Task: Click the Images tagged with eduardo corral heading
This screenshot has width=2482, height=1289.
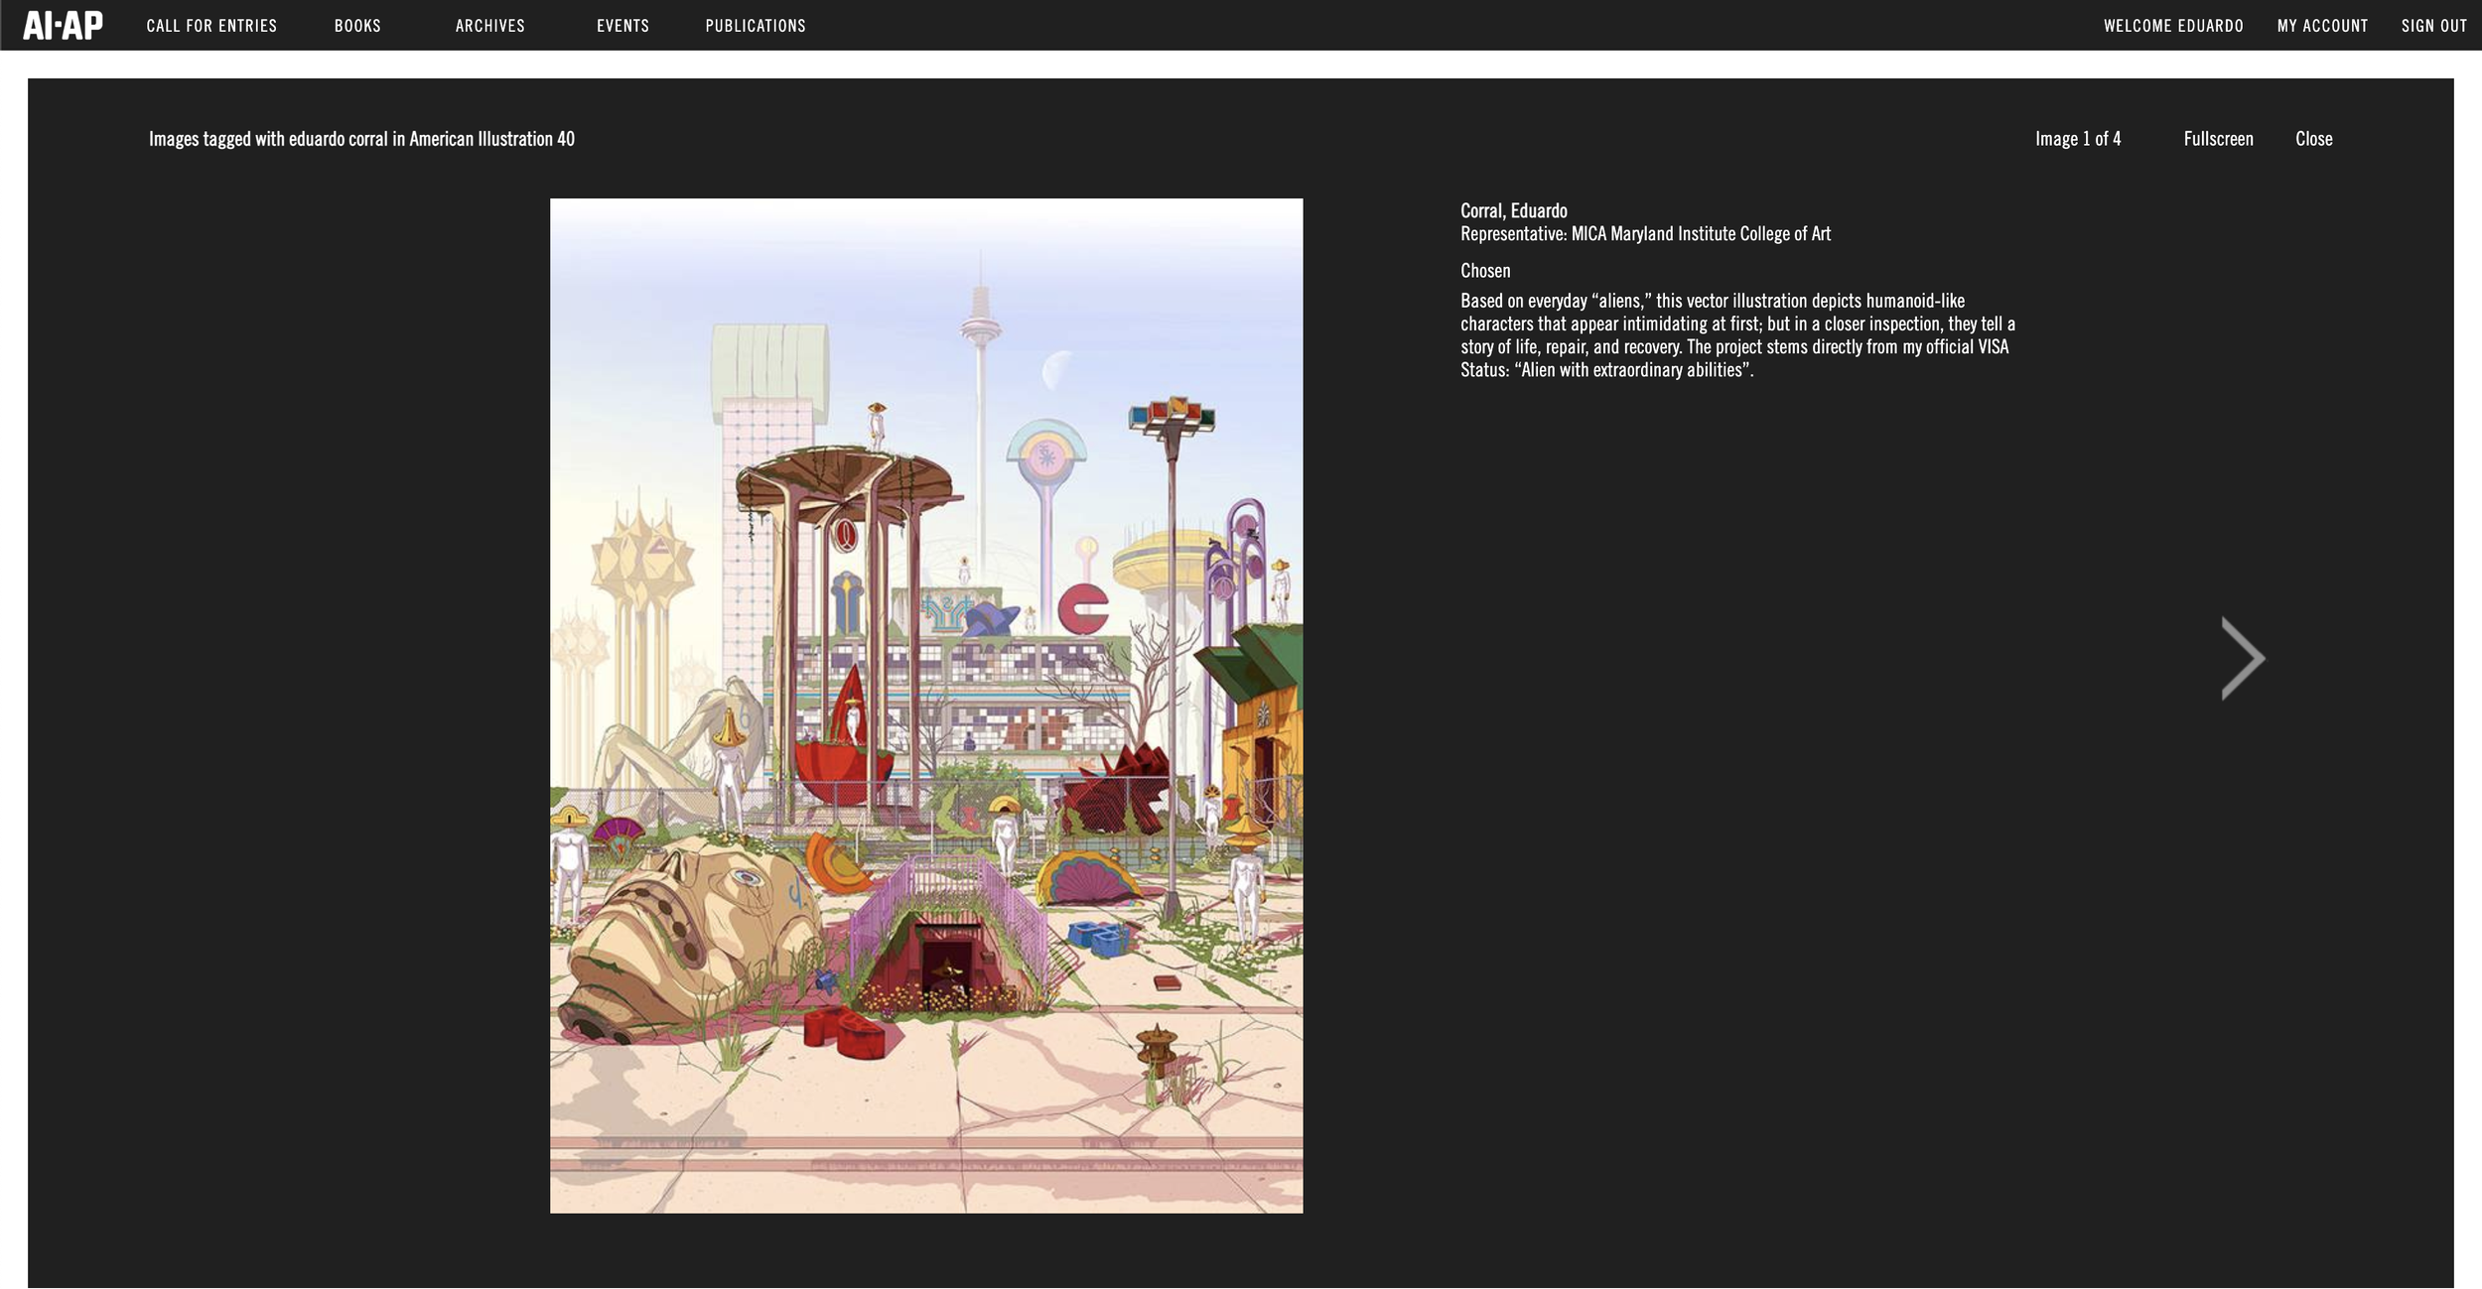Action: (361, 139)
